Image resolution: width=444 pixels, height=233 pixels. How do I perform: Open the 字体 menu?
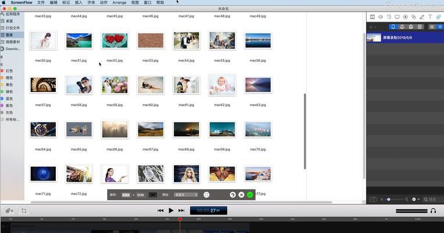(x=91, y=2)
